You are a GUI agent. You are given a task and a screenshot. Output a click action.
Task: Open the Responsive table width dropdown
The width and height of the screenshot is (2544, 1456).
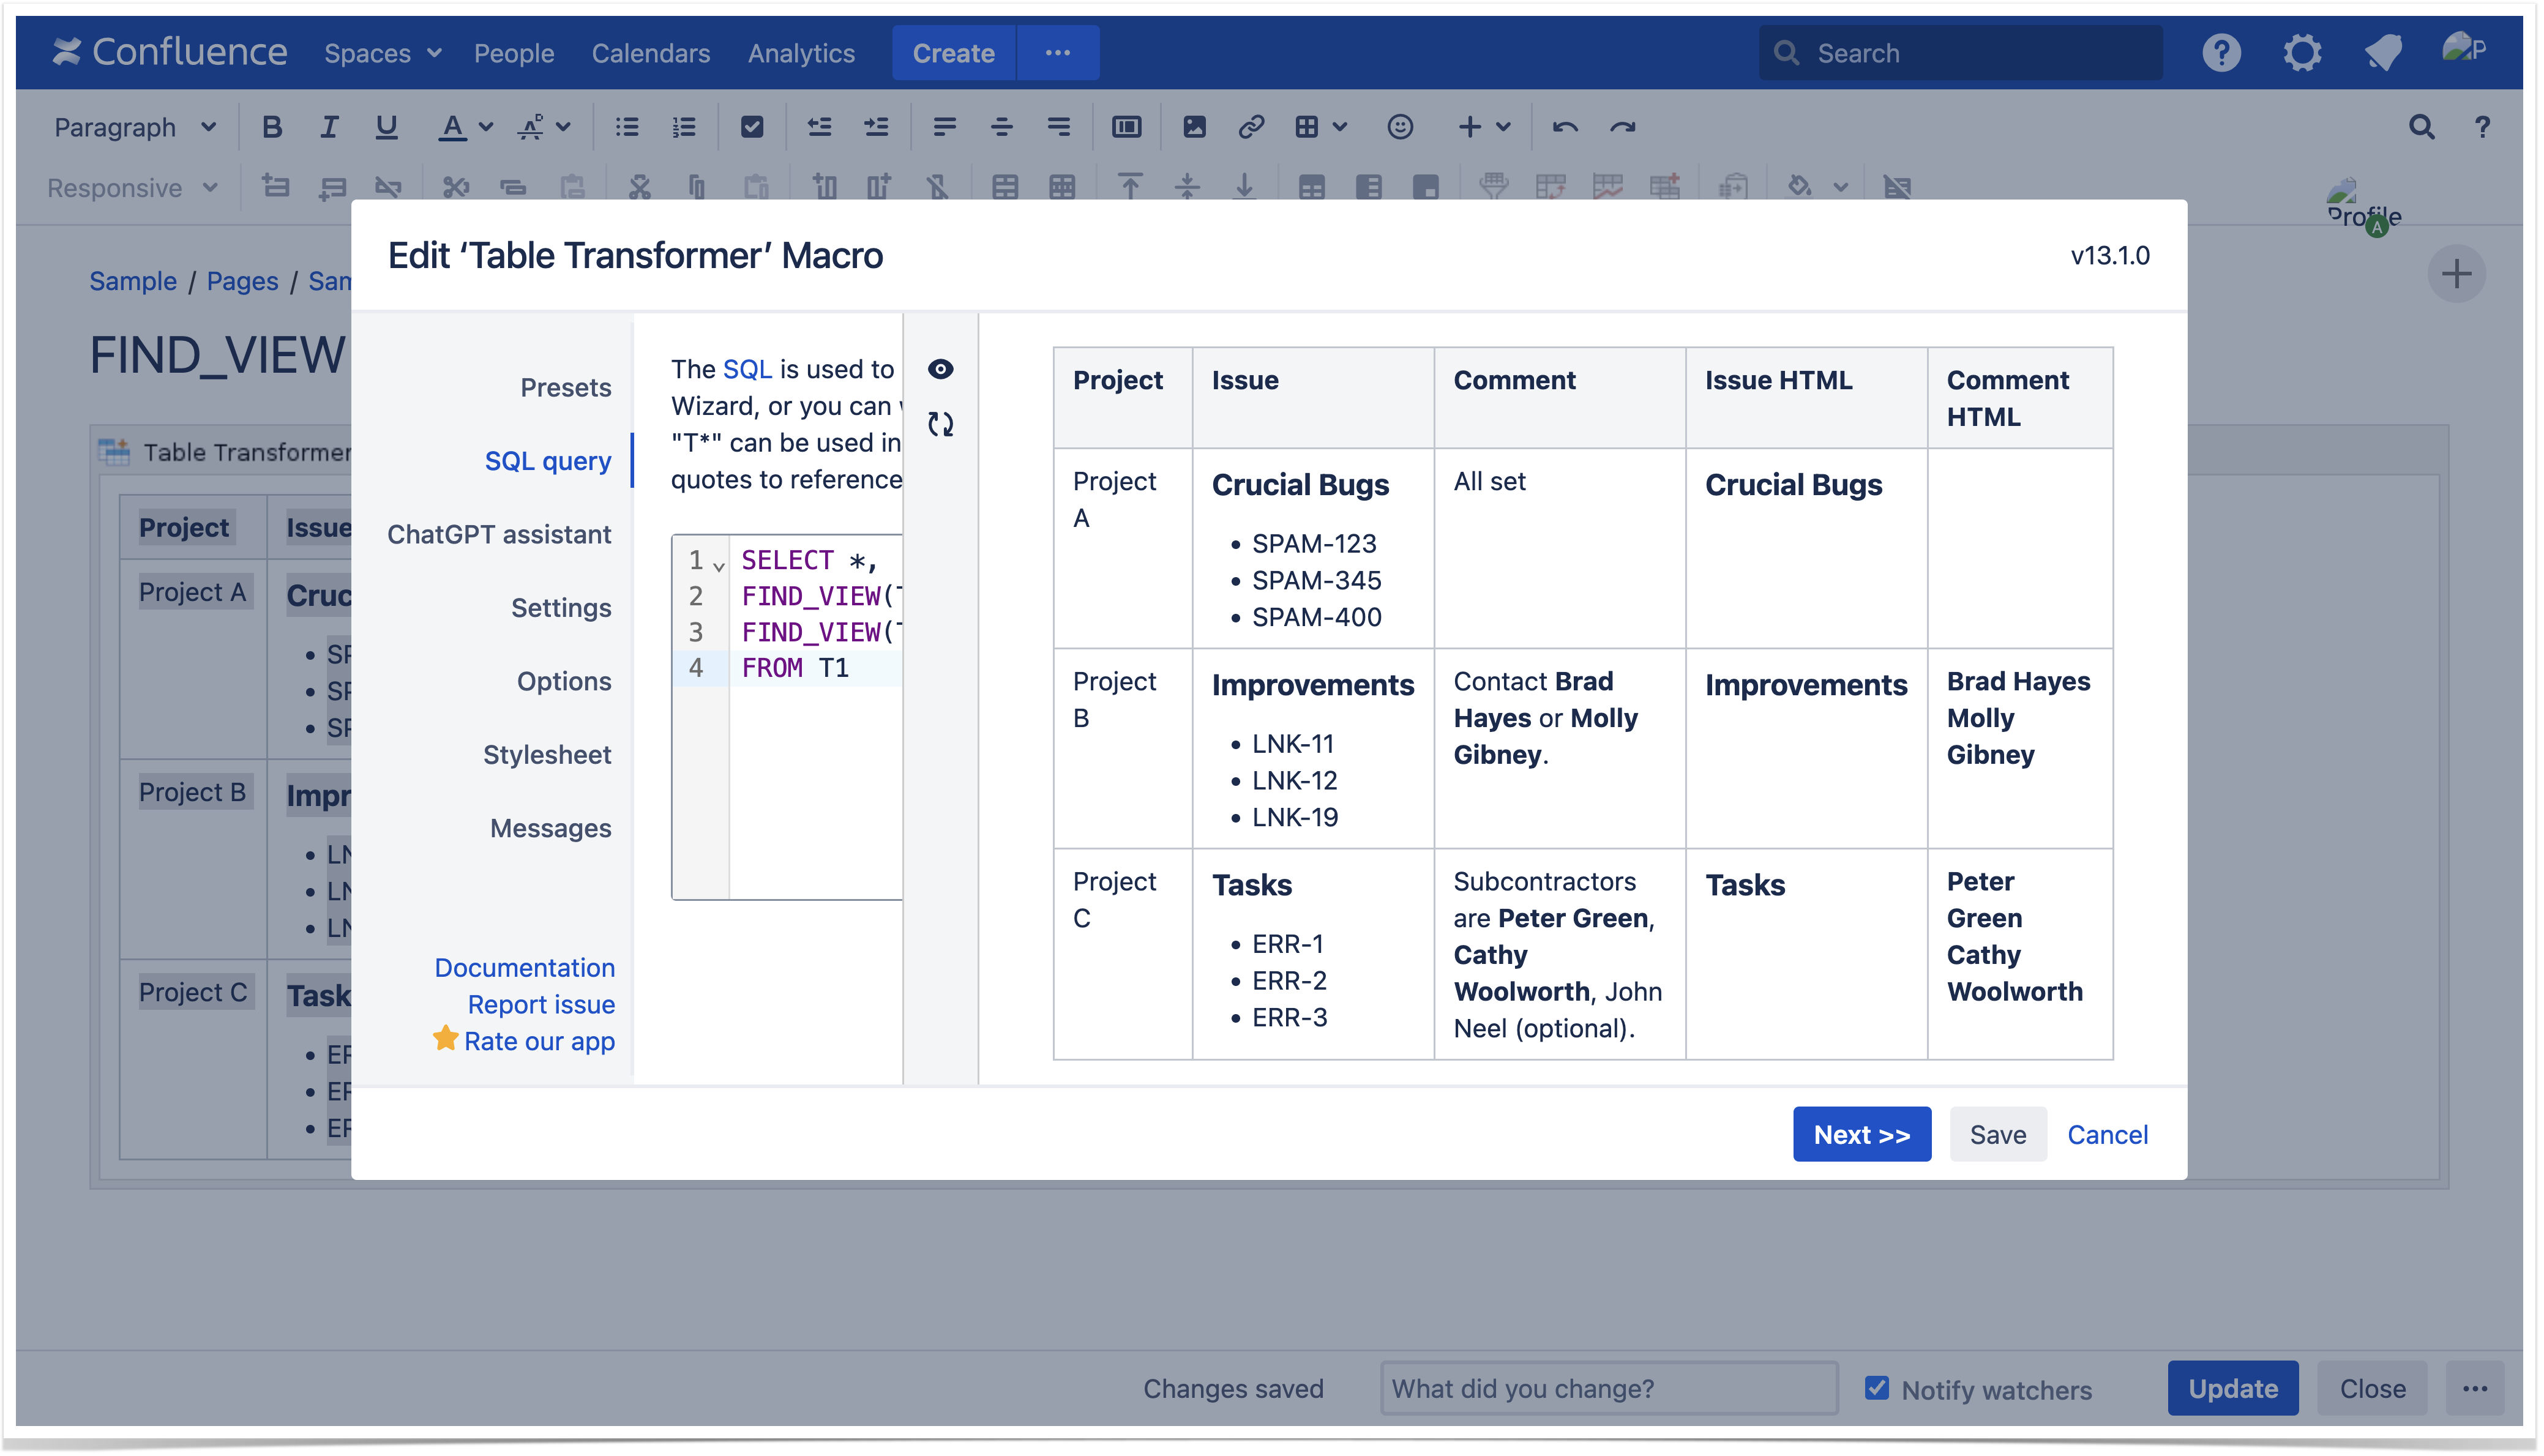131,187
